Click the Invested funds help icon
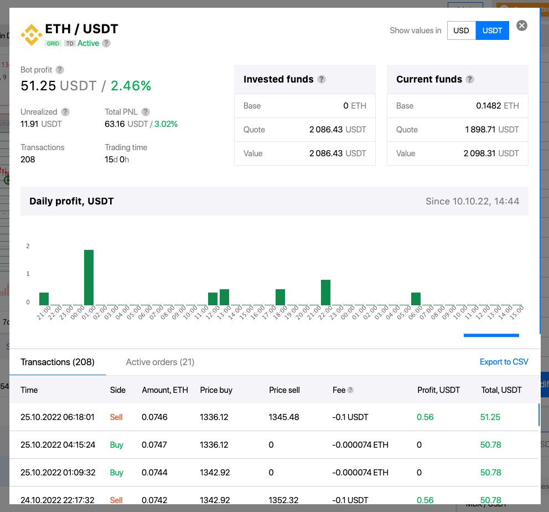Viewport: 549px width, 512px height. (322, 79)
